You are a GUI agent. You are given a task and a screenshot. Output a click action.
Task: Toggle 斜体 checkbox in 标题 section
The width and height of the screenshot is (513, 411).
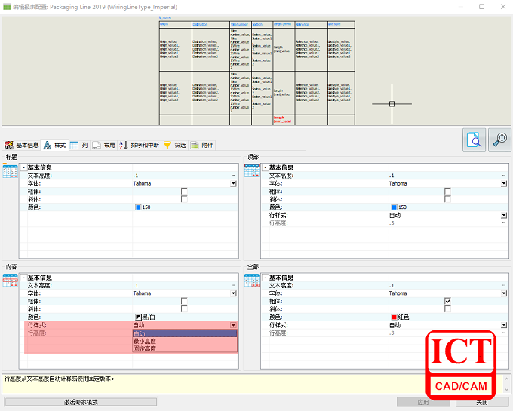(184, 199)
